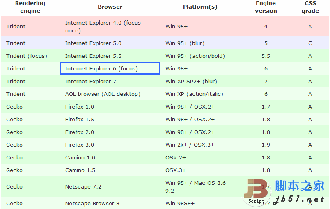Select the Gecko cell in Firefox 1.0 row
Image resolution: width=330 pixels, height=209 pixels.
click(x=30, y=107)
